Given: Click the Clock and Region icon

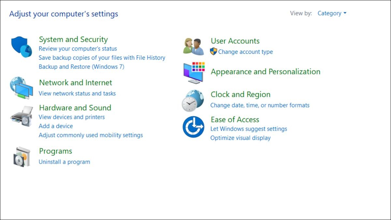Looking at the screenshot, I should click(x=193, y=101).
